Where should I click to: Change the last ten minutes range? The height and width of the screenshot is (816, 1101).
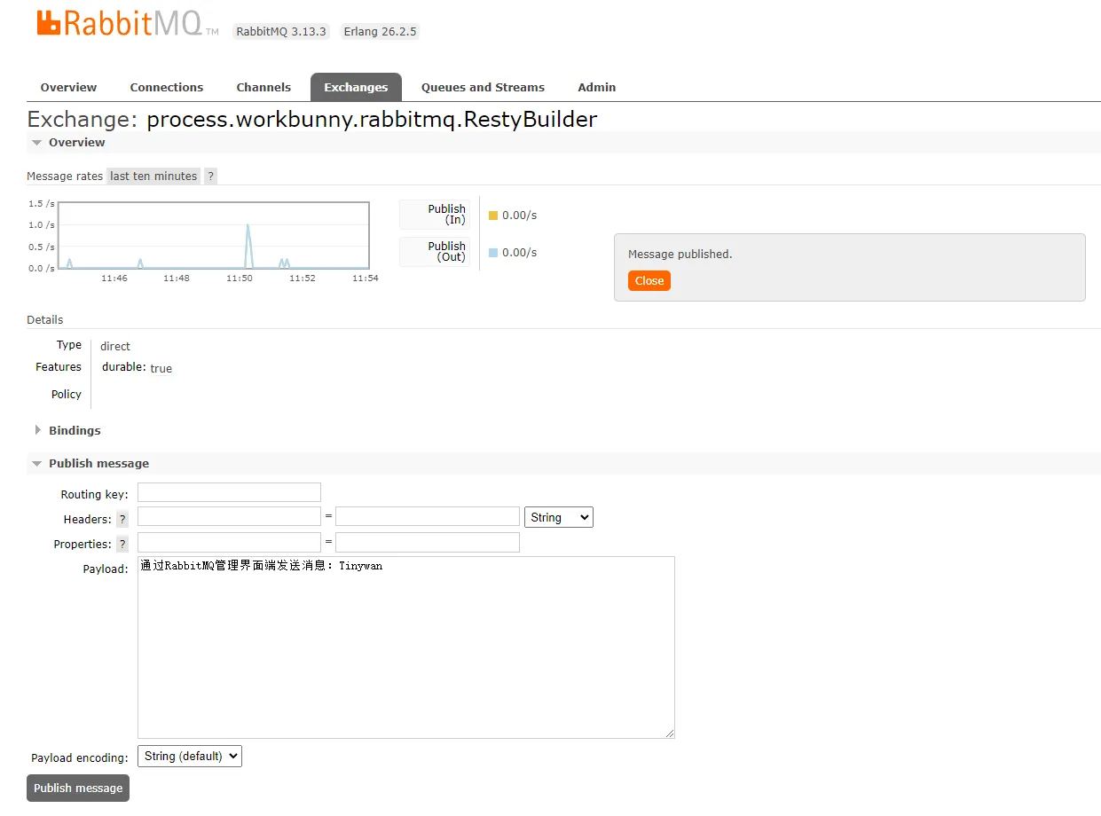153,176
